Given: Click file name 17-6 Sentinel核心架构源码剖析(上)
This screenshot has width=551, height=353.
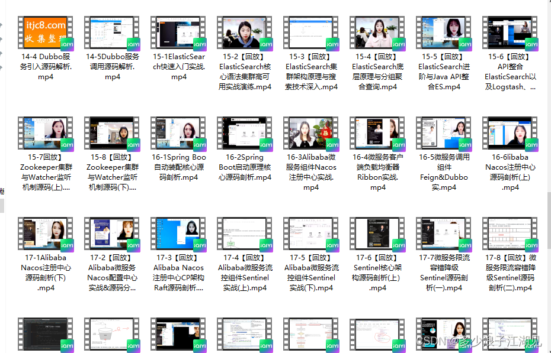Looking at the screenshot, I should pyautogui.click(x=378, y=273).
